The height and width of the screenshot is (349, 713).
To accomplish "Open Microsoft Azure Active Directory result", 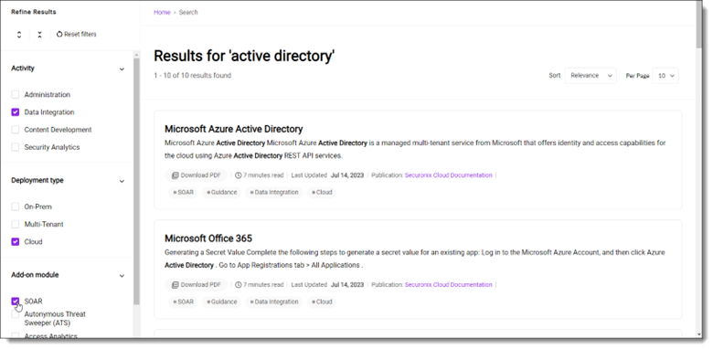I will tap(234, 129).
